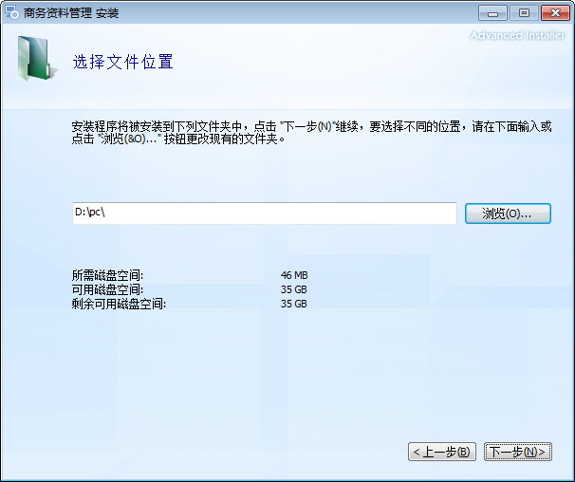
Task: Select the 剩余可用磁盘空间 label
Action: click(x=119, y=304)
